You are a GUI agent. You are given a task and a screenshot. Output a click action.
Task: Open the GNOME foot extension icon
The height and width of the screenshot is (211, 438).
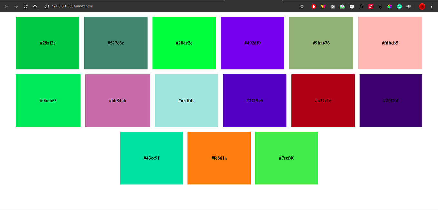point(380,6)
